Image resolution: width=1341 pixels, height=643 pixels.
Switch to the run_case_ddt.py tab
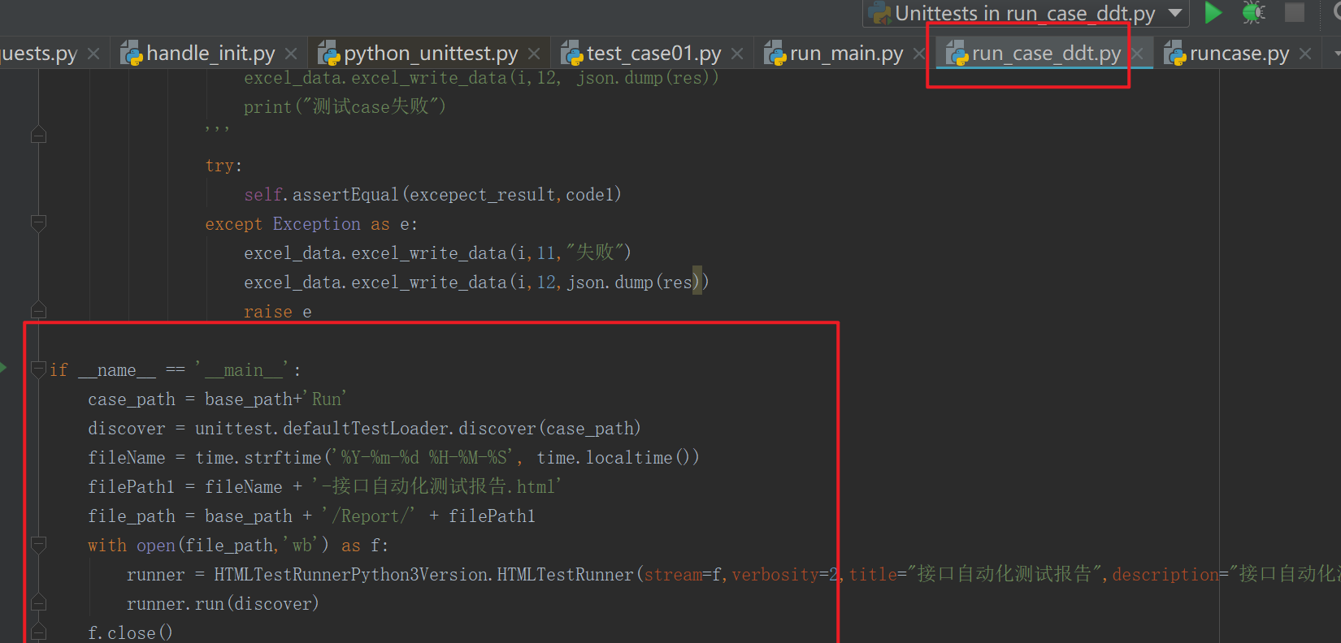coord(1046,54)
